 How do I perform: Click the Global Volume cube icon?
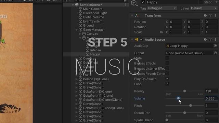[x=80, y=17]
